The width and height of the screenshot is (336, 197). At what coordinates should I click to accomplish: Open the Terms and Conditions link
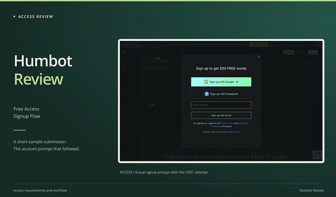(230, 125)
